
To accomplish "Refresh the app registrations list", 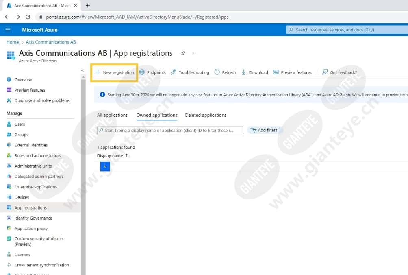I will [225, 72].
